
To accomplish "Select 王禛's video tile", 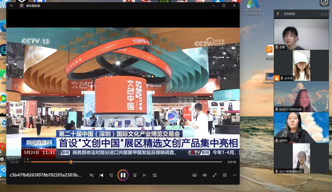I will point(301,34).
